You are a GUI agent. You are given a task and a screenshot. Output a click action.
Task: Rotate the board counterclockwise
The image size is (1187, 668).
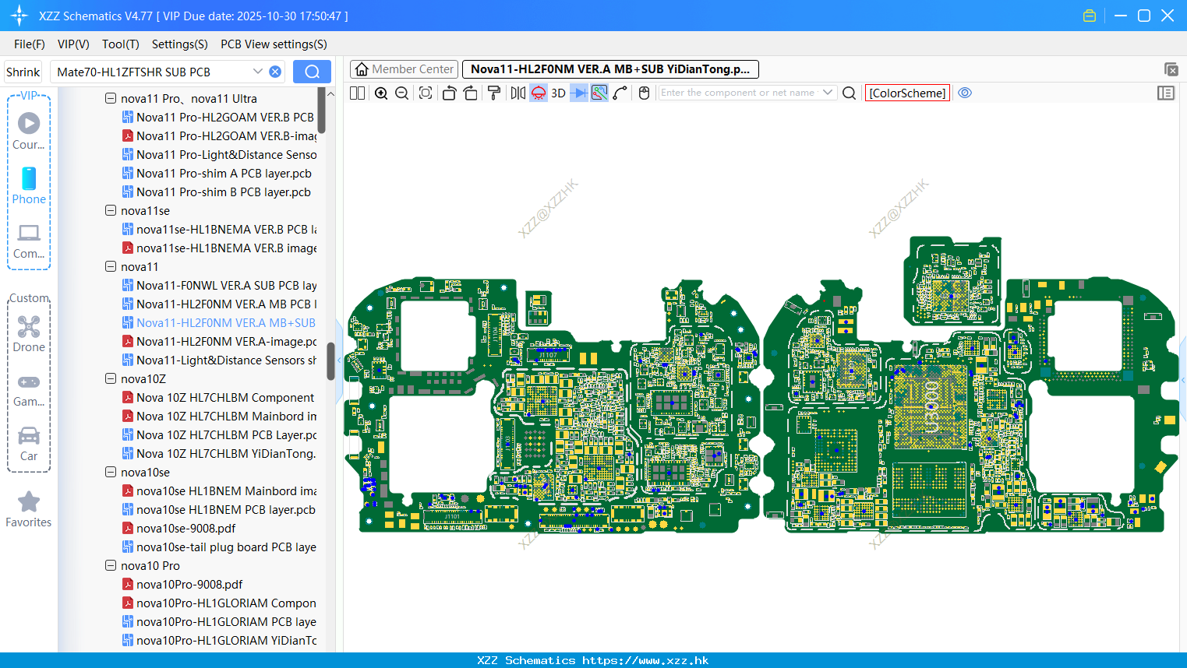click(x=449, y=93)
